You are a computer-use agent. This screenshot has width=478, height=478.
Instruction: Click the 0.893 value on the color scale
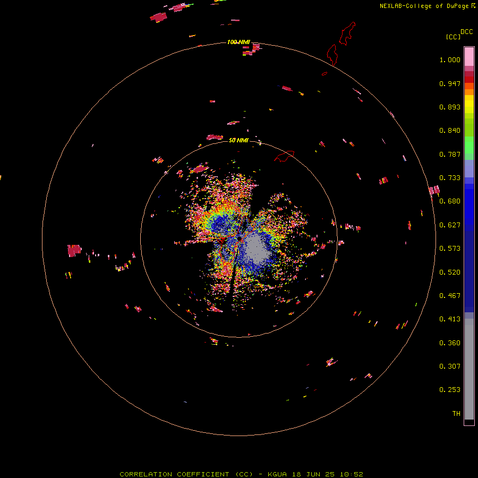tap(450, 107)
